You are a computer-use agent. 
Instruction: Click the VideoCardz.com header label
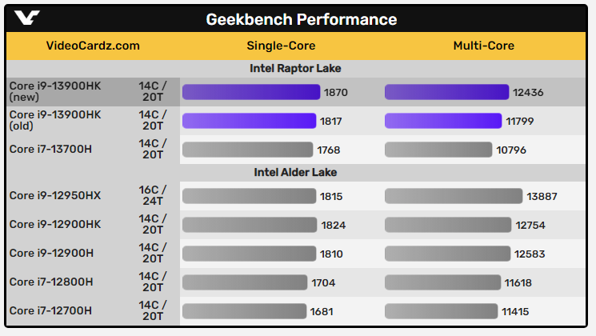pyautogui.click(x=94, y=46)
